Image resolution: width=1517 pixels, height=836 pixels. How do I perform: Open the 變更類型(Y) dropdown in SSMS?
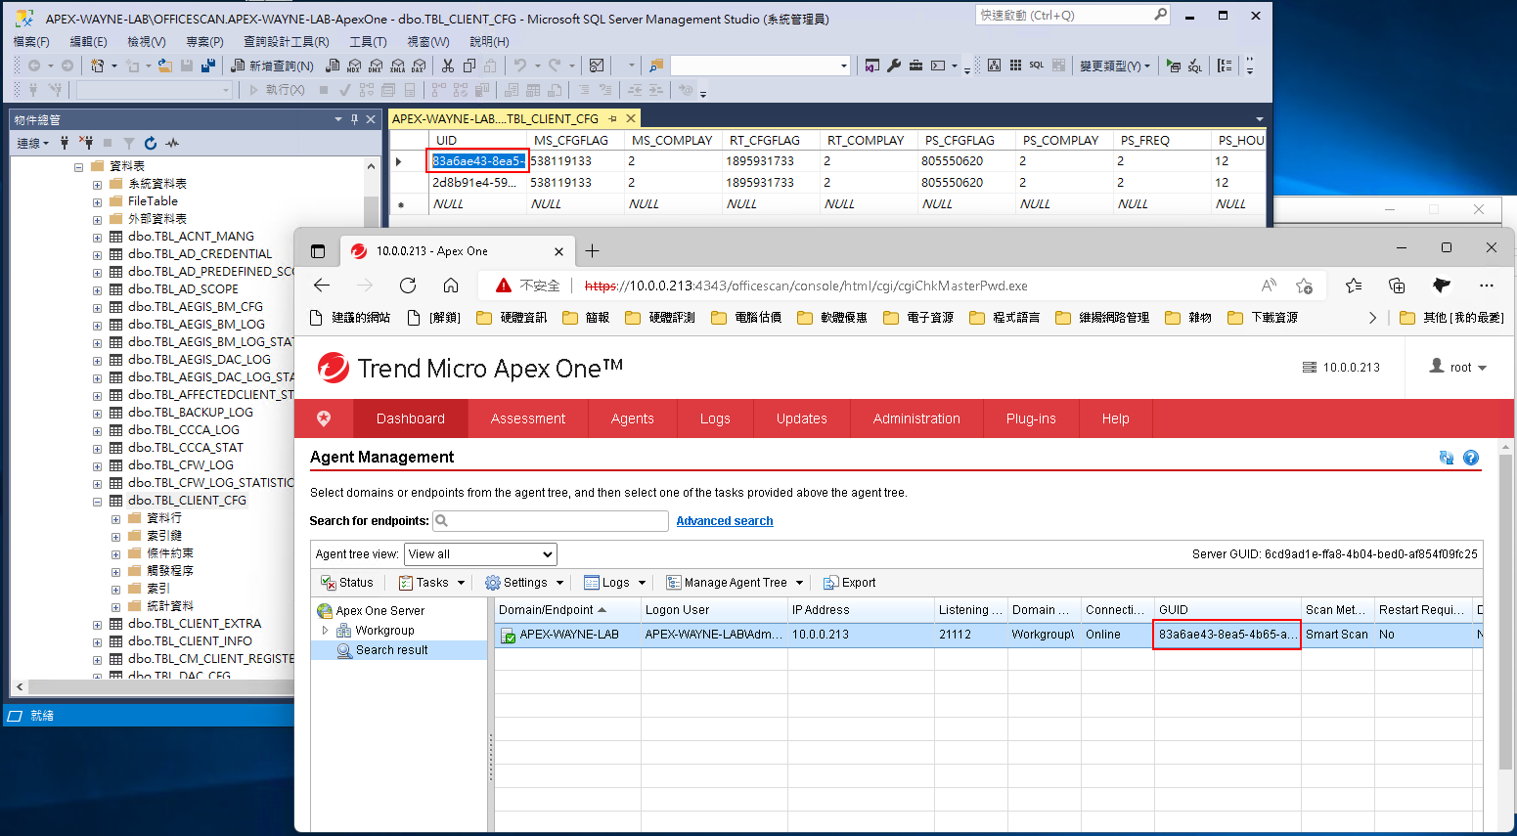1115,66
